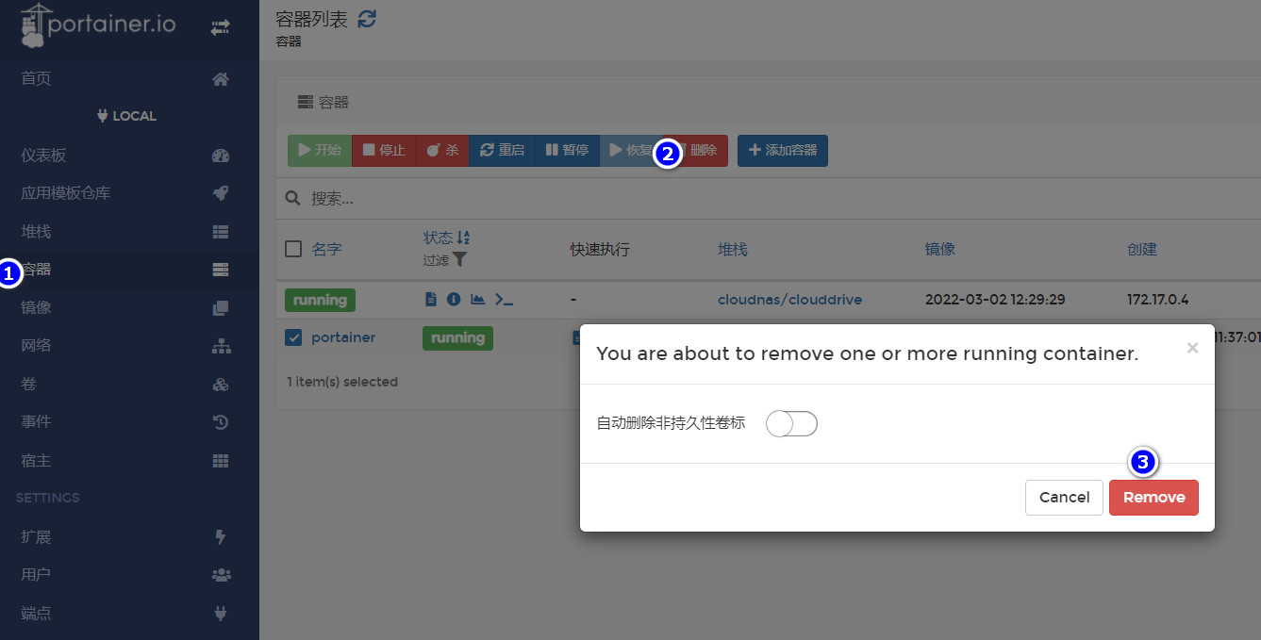Click the 停止 stop button

[x=384, y=151]
